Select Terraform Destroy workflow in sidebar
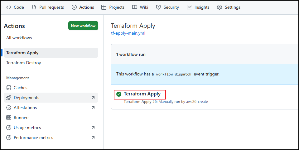The width and height of the screenshot is (299, 150). (51, 63)
